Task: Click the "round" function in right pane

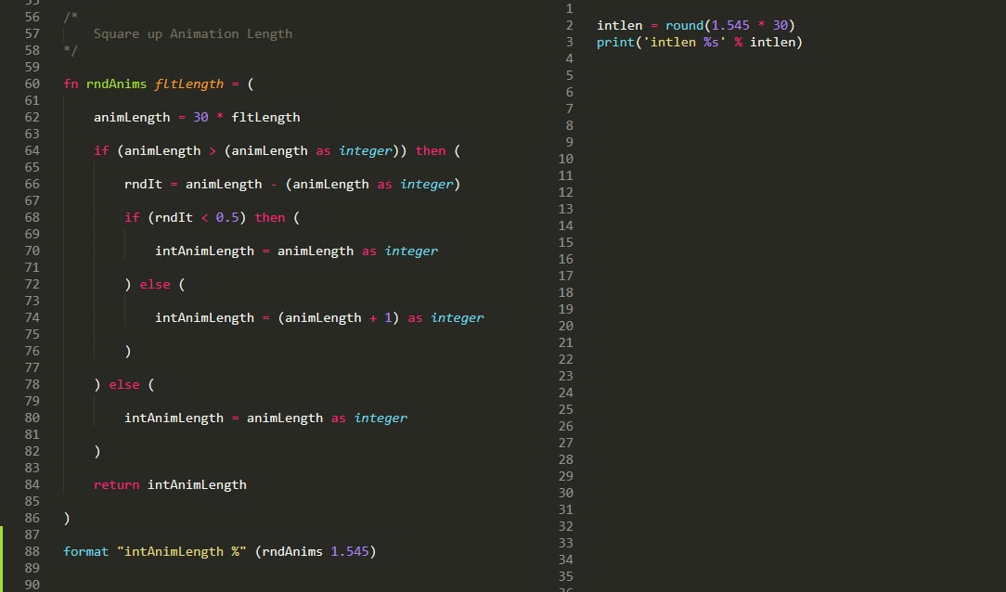Action: pos(685,25)
